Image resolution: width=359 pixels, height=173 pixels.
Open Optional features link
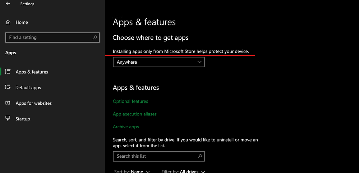pos(130,101)
